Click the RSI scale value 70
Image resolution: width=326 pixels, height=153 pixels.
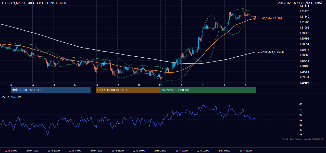(x=301, y=109)
